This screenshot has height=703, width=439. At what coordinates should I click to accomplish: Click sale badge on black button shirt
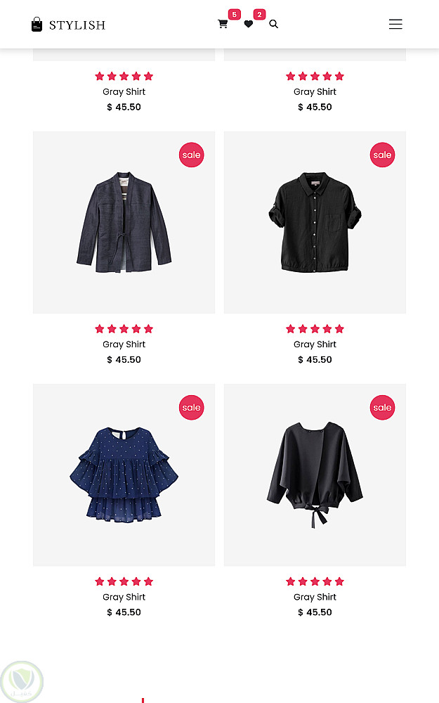pyautogui.click(x=382, y=155)
